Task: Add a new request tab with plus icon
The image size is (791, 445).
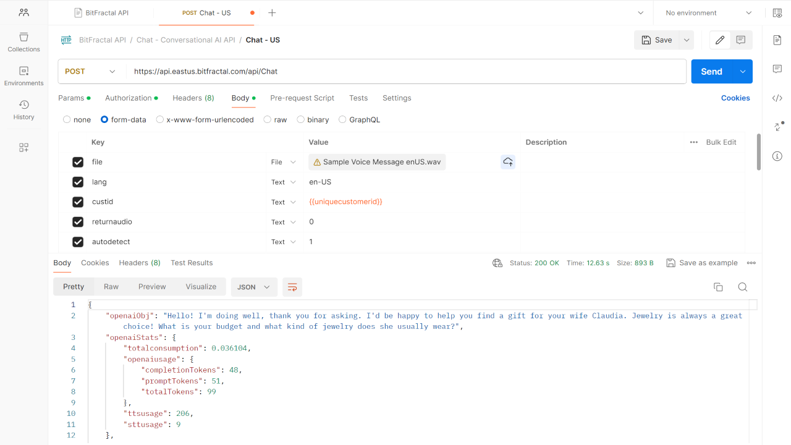Action: (272, 12)
